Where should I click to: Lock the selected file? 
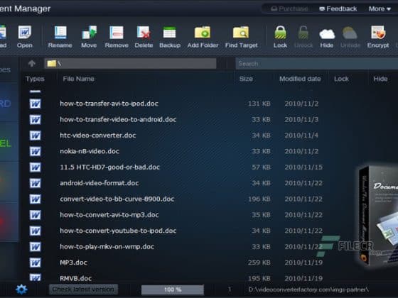click(x=280, y=37)
